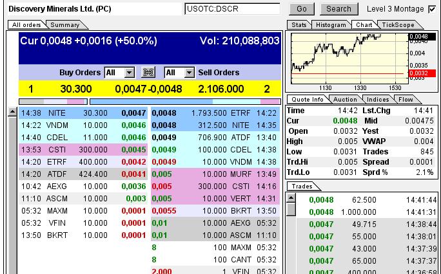441x274 pixels.
Task: Click the 55.000 trade at 14:38:01
Action: coord(367,237)
